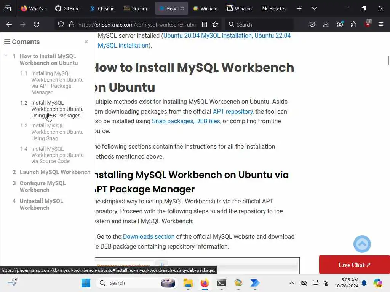Switch to the GitHub tab
Viewport: 390px width, 292px height.
(x=67, y=9)
